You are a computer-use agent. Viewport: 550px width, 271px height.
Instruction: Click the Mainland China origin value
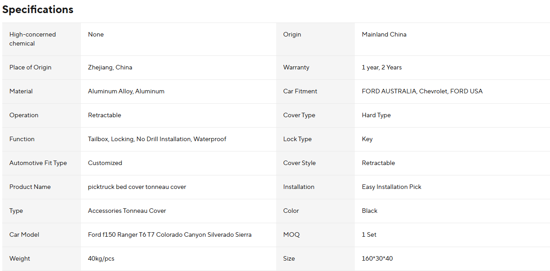384,34
